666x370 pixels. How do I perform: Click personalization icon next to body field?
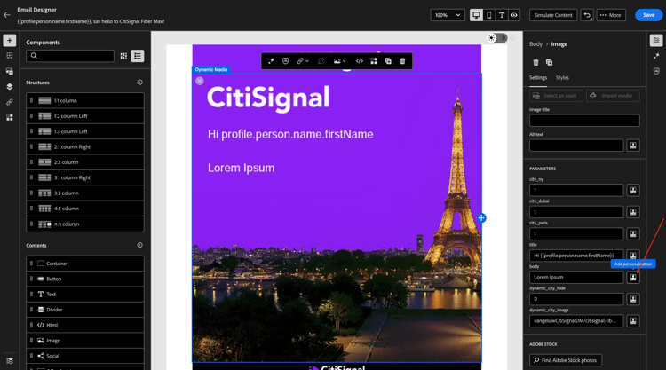(633, 277)
